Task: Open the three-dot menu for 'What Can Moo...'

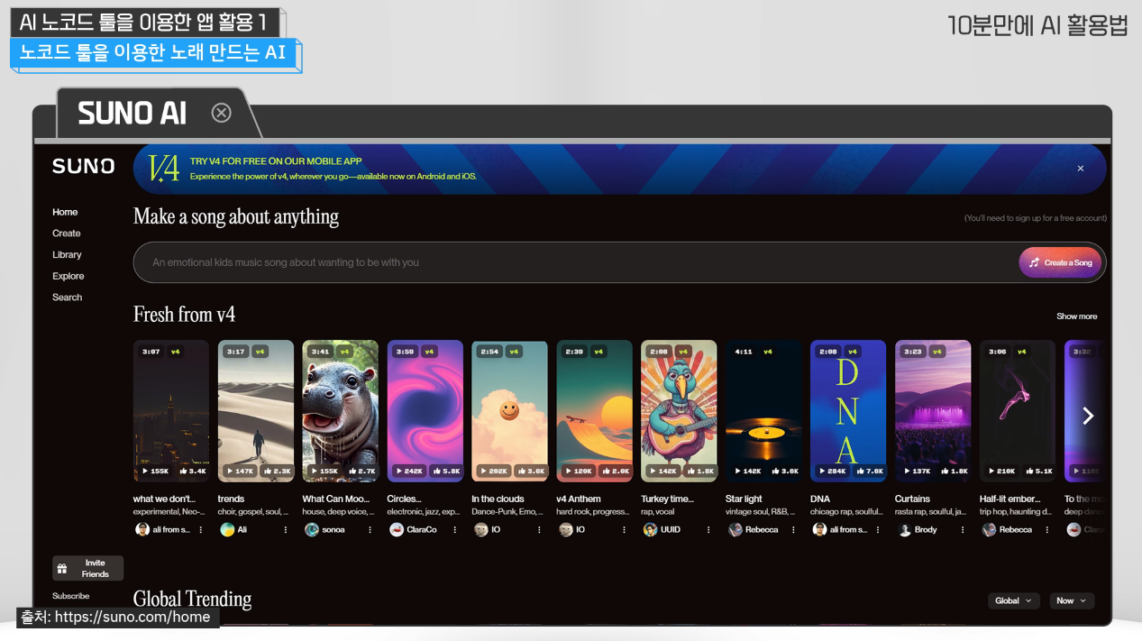Action: click(x=370, y=530)
